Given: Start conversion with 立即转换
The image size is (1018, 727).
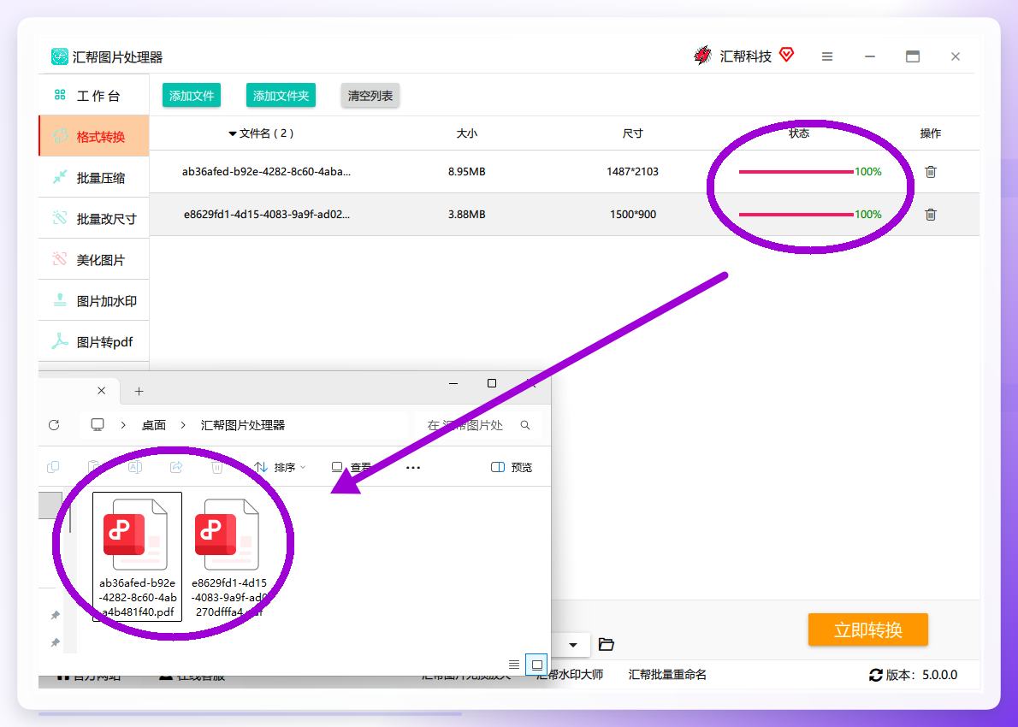Looking at the screenshot, I should (868, 629).
